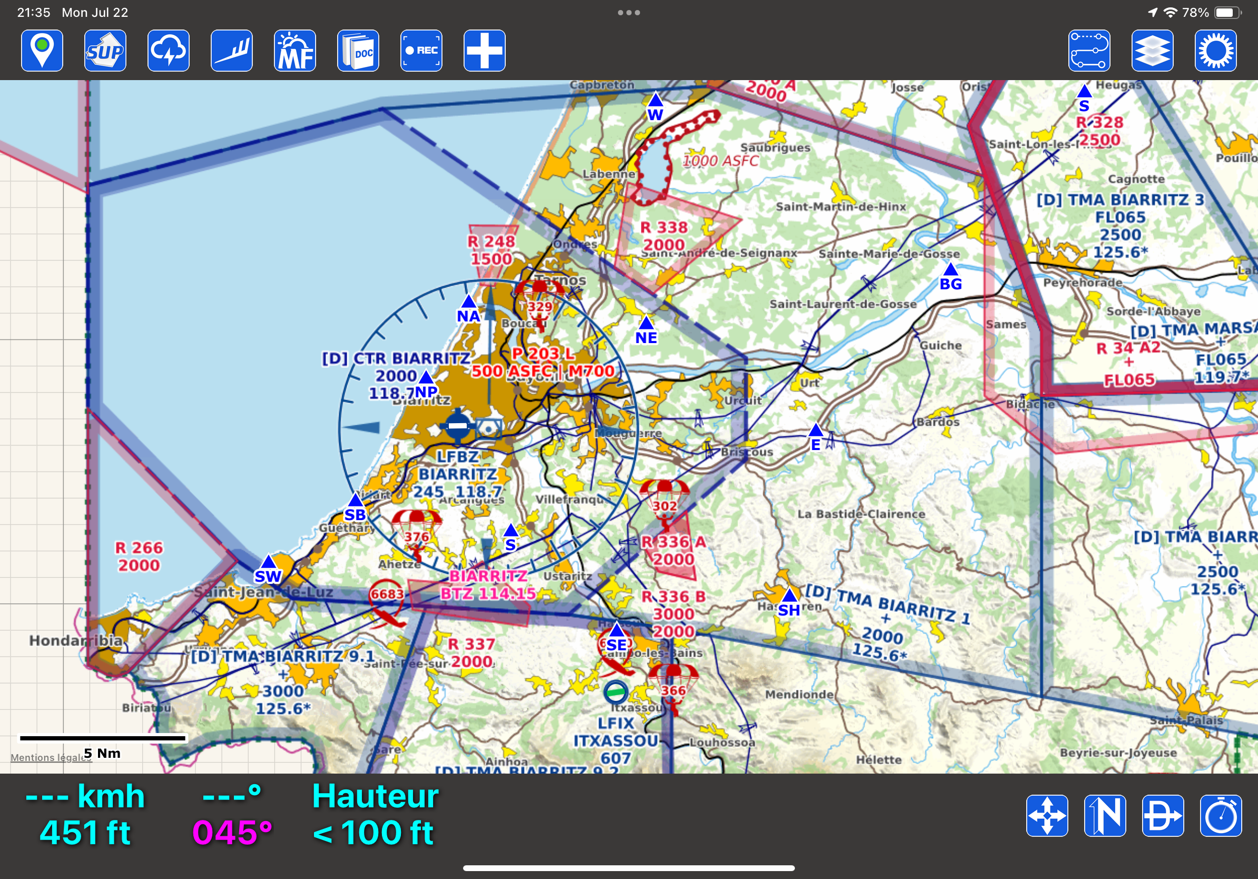Open the route planning icon
Image resolution: width=1258 pixels, height=879 pixels.
tap(1089, 51)
